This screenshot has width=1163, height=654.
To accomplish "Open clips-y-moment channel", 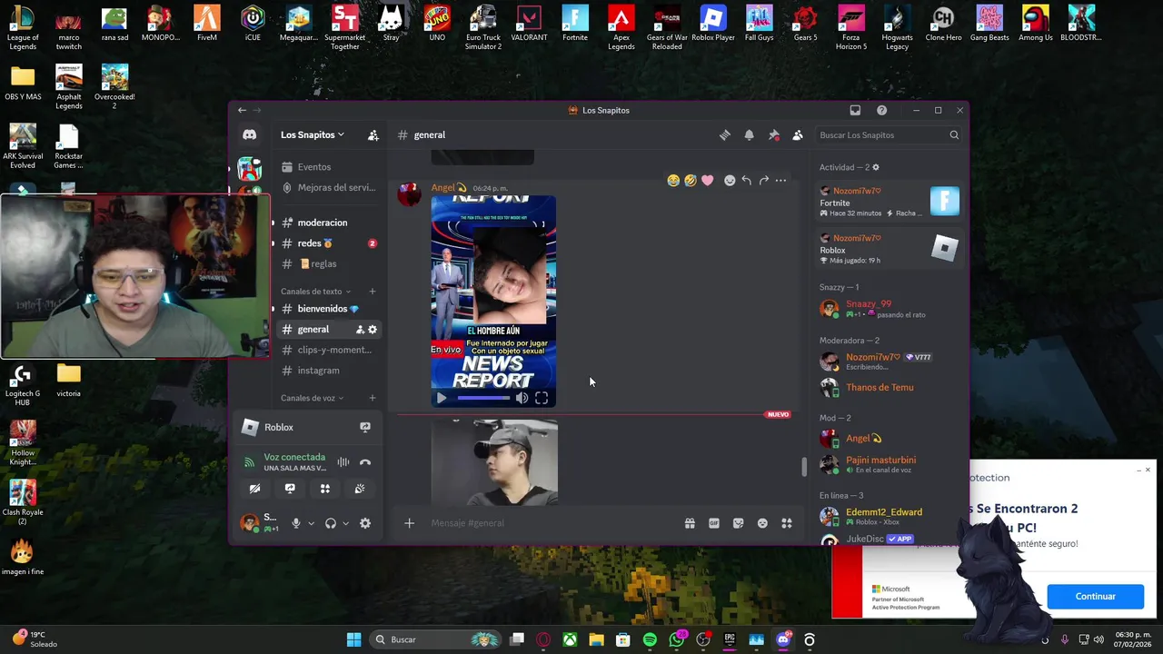I will pos(328,350).
